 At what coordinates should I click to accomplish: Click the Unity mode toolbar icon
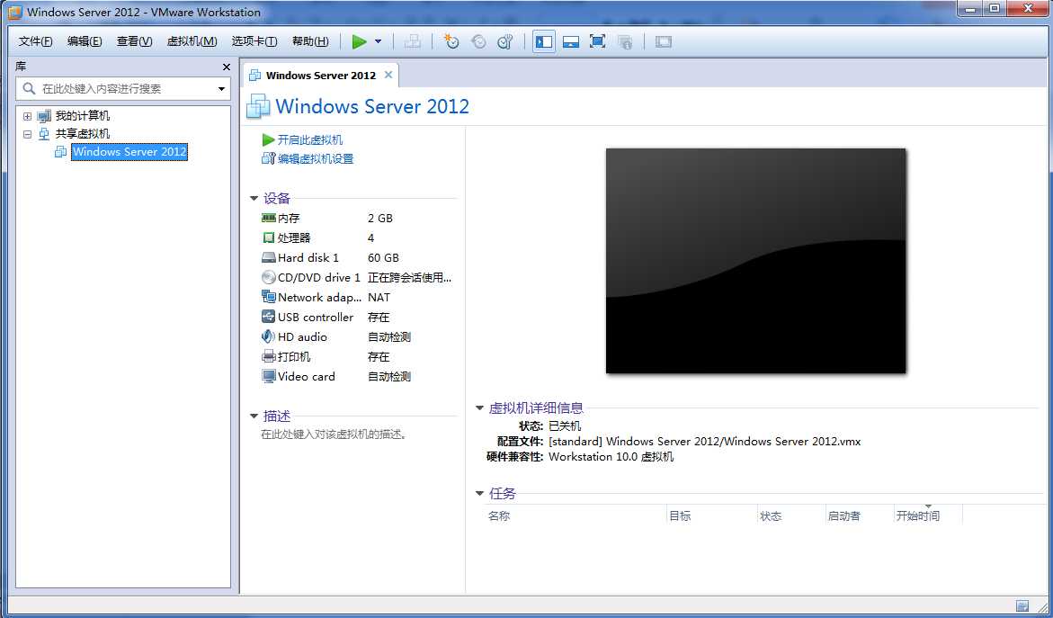pyautogui.click(x=625, y=41)
